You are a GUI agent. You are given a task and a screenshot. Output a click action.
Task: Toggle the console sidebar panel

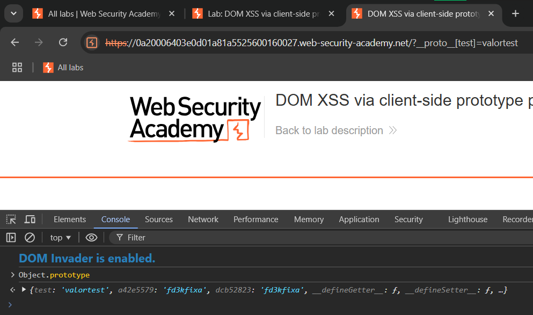(11, 237)
